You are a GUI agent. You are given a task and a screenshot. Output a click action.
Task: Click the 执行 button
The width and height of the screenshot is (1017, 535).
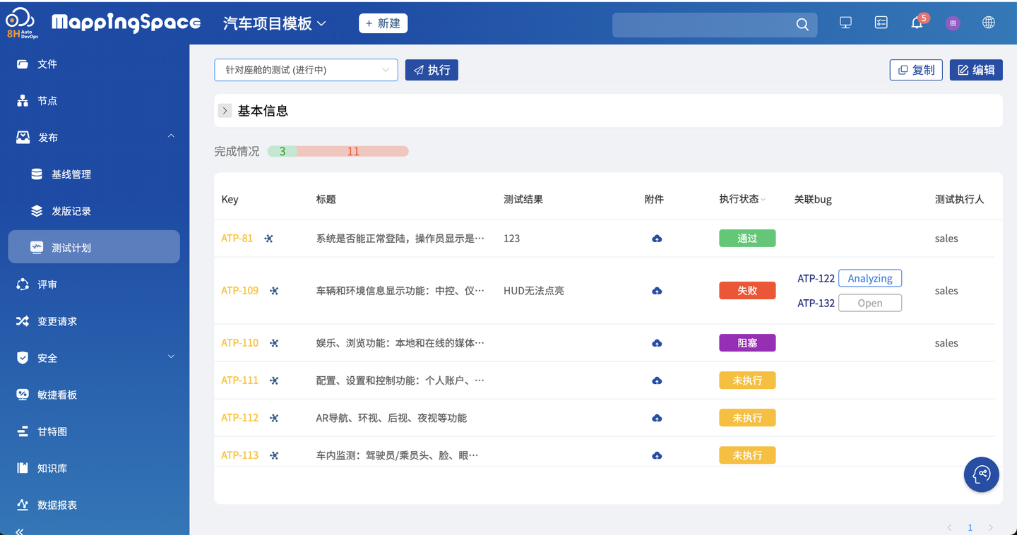coord(432,70)
